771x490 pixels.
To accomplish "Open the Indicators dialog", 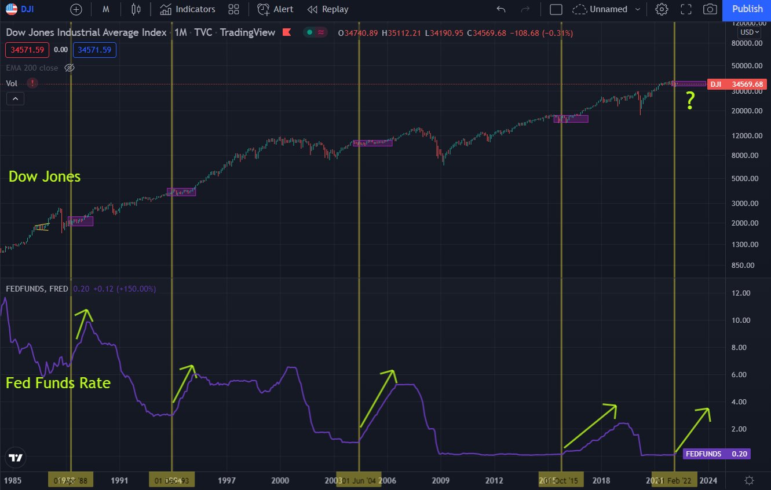I will pyautogui.click(x=188, y=9).
